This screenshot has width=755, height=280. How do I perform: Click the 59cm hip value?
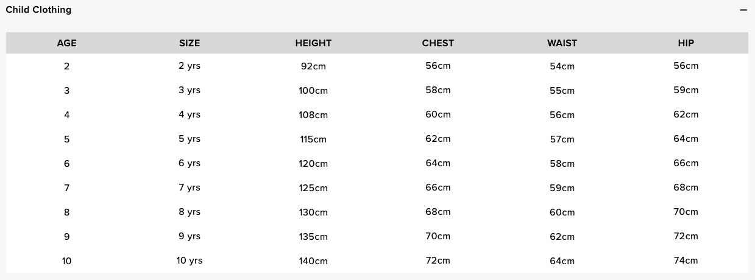point(686,90)
